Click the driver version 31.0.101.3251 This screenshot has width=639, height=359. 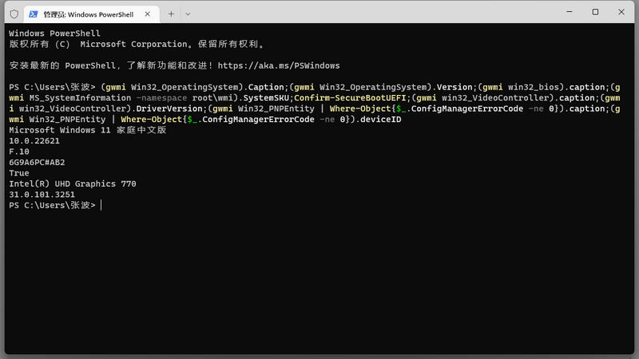click(x=42, y=195)
